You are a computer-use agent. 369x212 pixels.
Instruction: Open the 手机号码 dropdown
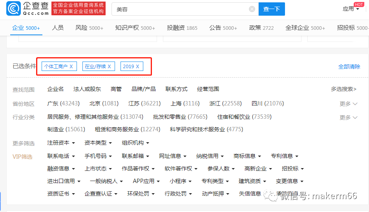pyautogui.click(x=98, y=156)
